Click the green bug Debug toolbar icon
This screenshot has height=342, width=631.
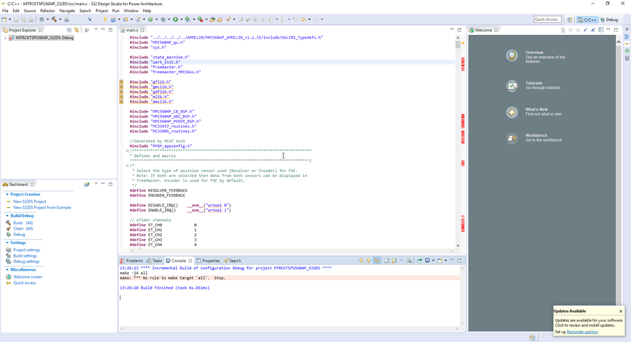click(163, 20)
